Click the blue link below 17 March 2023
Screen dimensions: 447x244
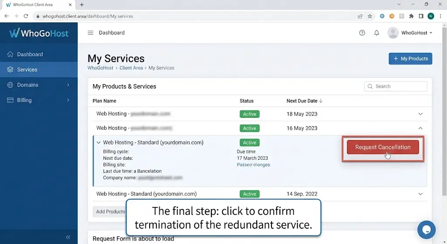(254, 165)
